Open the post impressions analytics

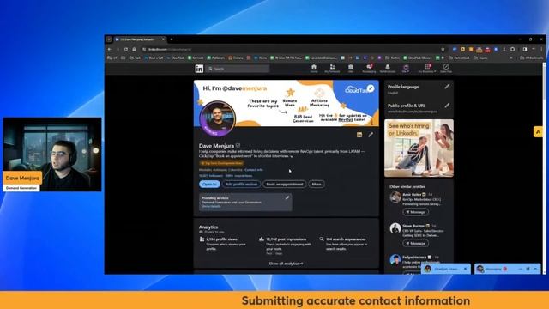coord(286,239)
